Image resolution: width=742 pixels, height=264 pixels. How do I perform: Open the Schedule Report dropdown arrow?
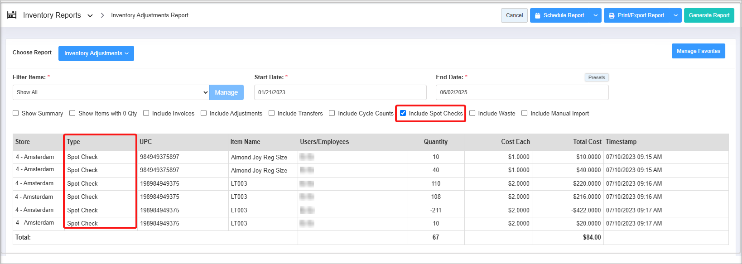click(596, 15)
